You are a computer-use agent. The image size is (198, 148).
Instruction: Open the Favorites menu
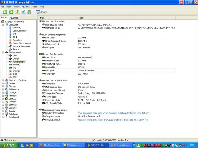(26, 7)
